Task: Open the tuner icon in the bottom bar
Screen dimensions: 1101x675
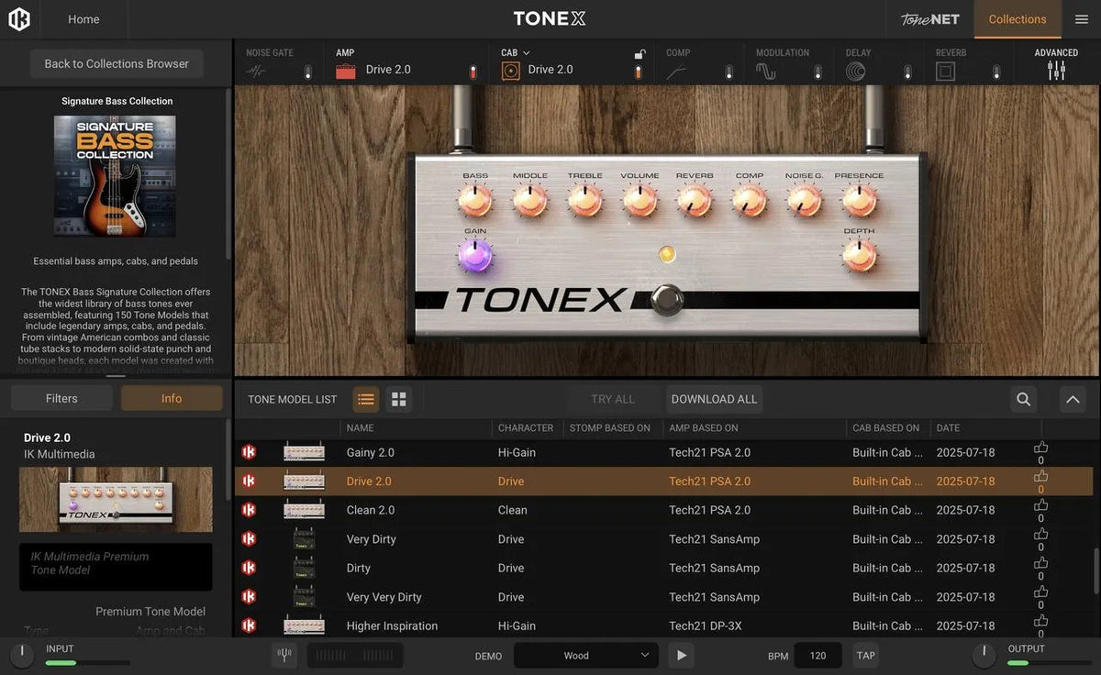Action: (x=284, y=655)
